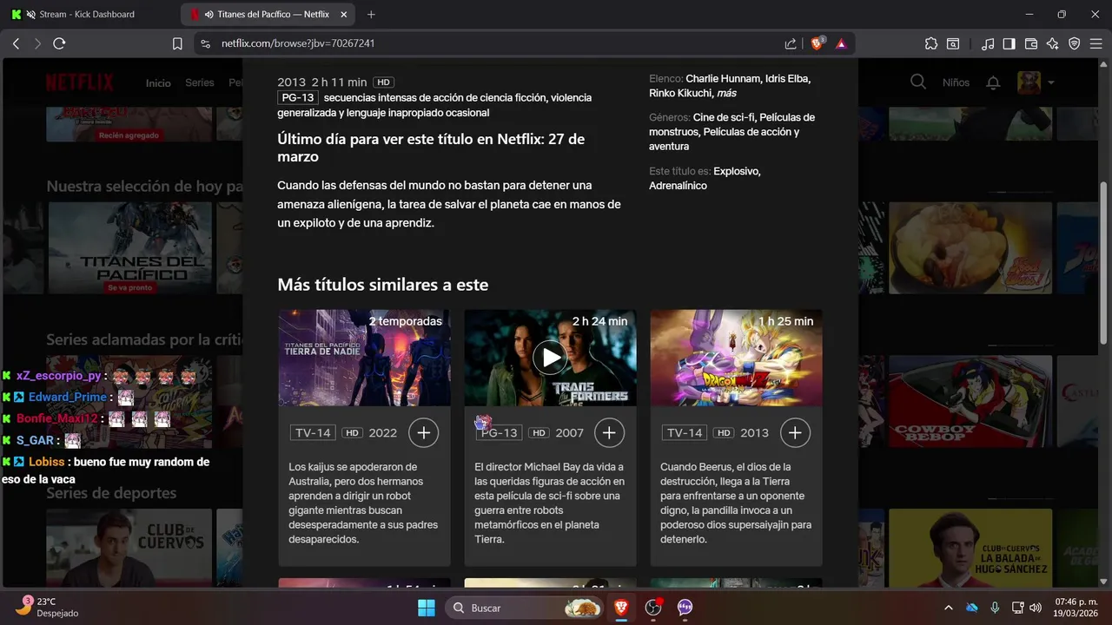Click the Lobiss username in chat overlay
Image resolution: width=1112 pixels, height=625 pixels.
(47, 462)
